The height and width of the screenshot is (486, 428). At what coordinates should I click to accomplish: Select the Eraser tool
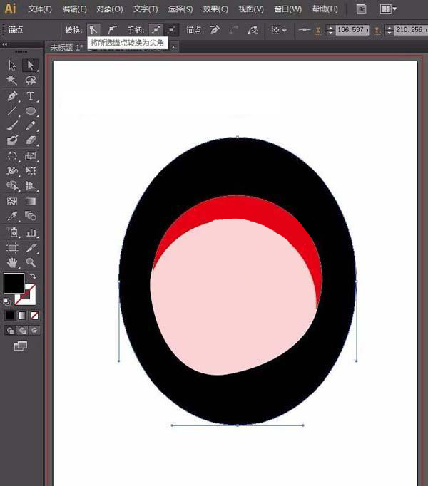31,140
